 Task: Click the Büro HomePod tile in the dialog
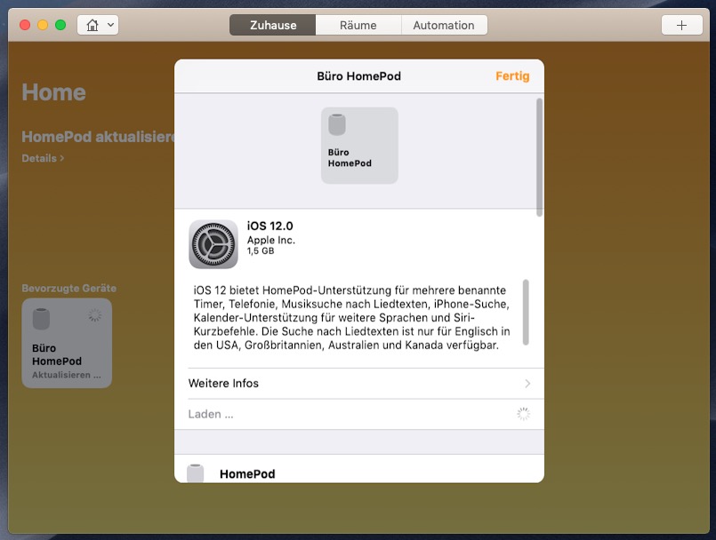[359, 146]
